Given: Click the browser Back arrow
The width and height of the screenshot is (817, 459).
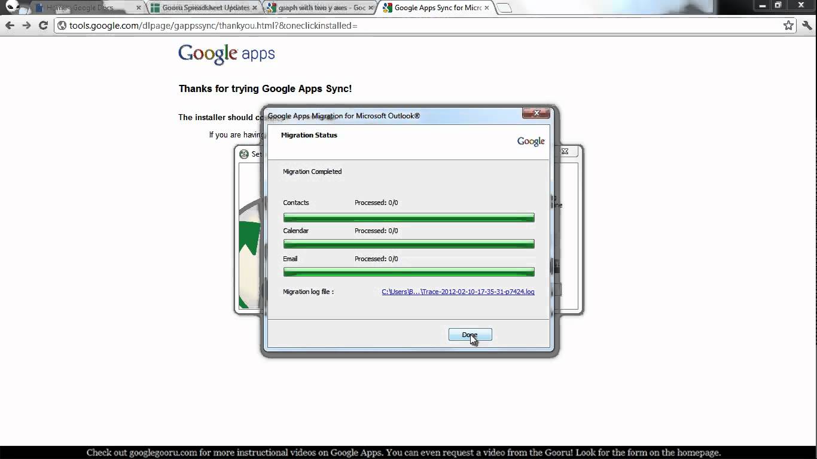Looking at the screenshot, I should [10, 25].
